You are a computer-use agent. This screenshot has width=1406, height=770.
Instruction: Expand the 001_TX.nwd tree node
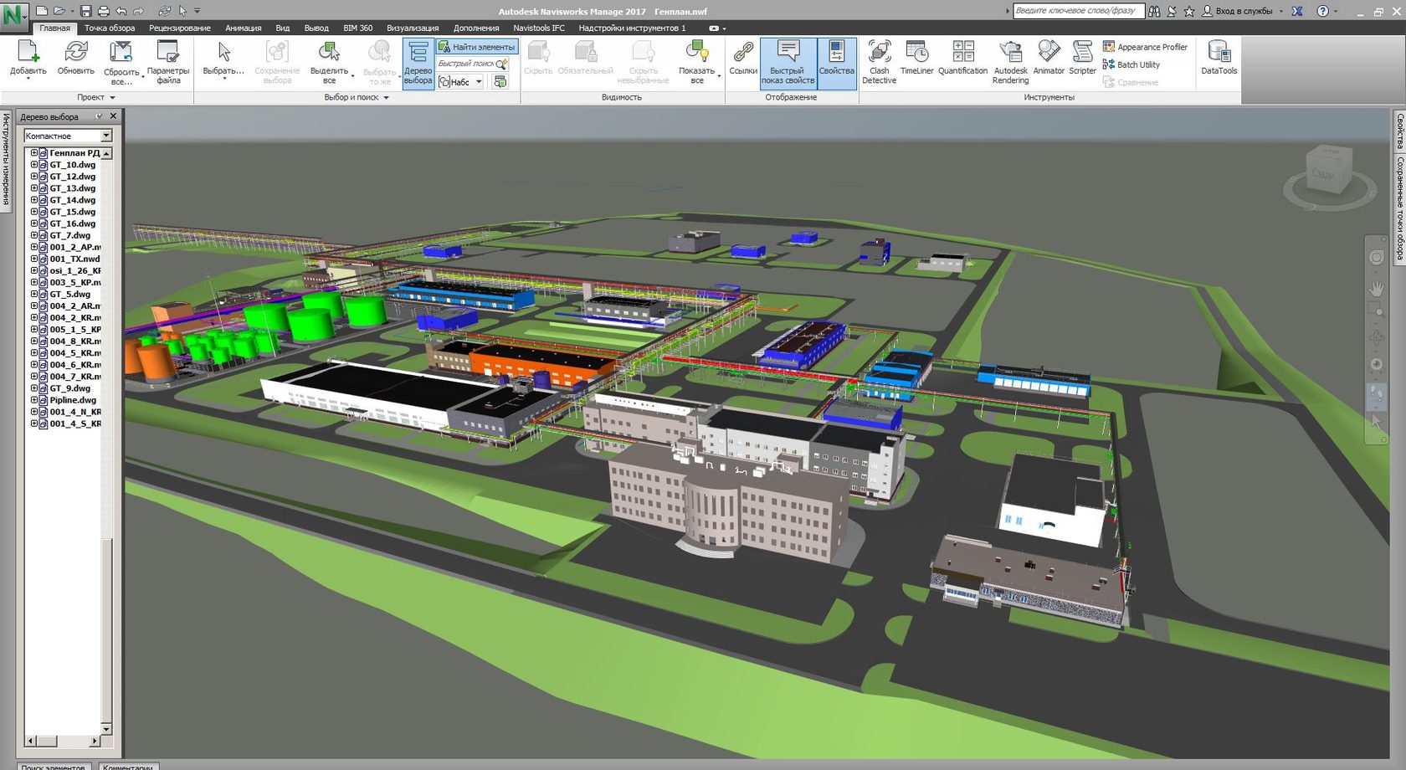coord(34,259)
